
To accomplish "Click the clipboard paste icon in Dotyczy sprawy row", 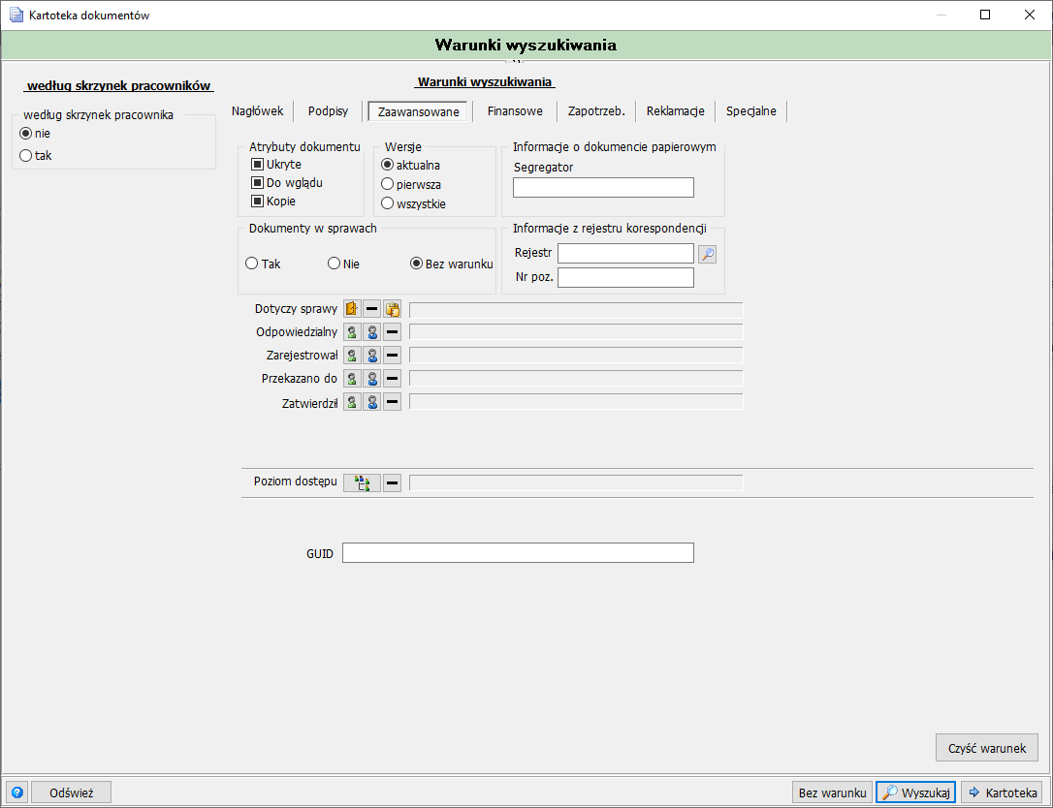I will (392, 309).
